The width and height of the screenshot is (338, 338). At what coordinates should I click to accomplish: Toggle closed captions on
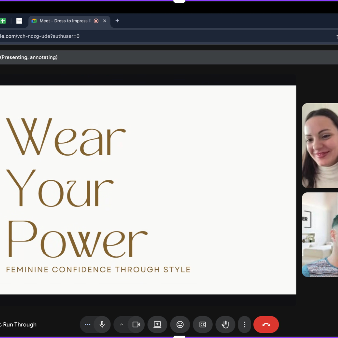(203, 324)
